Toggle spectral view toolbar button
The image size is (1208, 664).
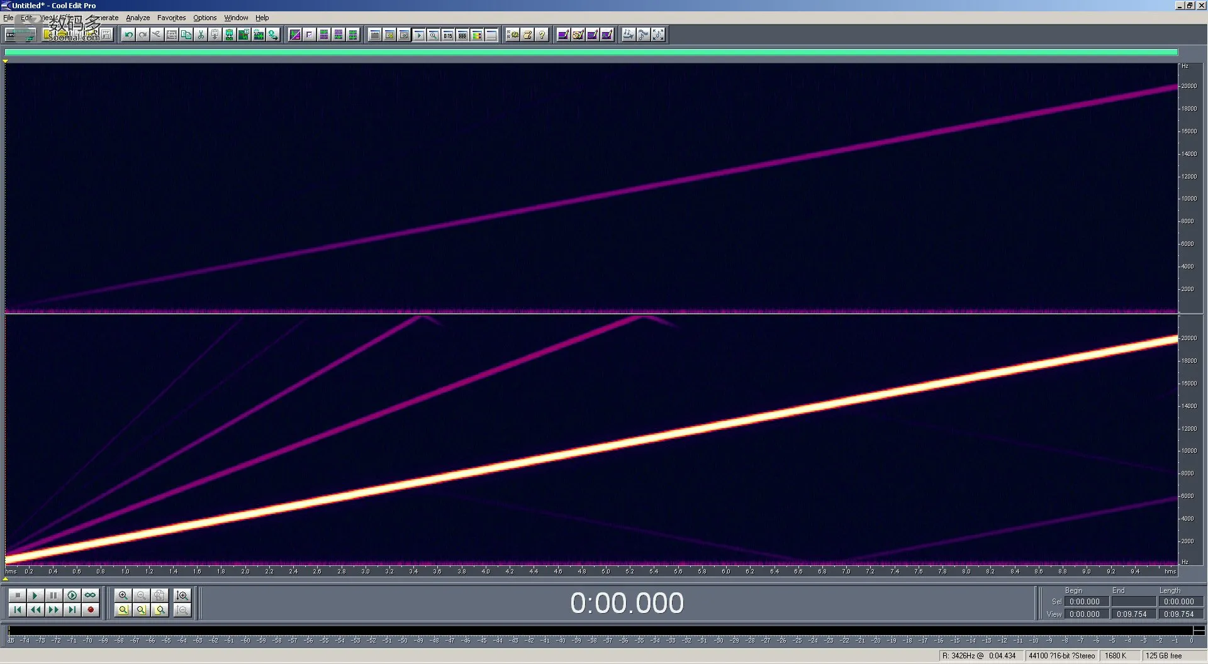pyautogui.click(x=295, y=35)
